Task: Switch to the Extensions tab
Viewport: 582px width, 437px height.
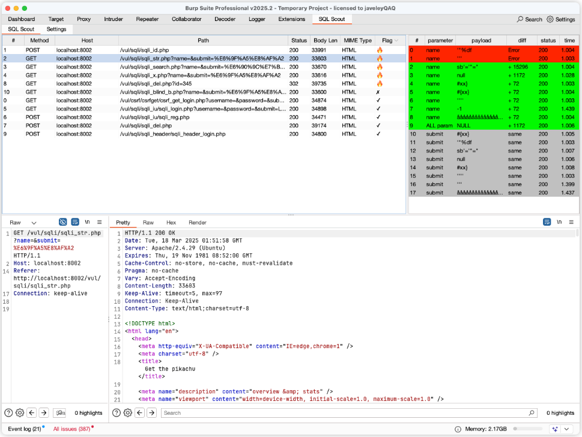Action: click(x=292, y=19)
